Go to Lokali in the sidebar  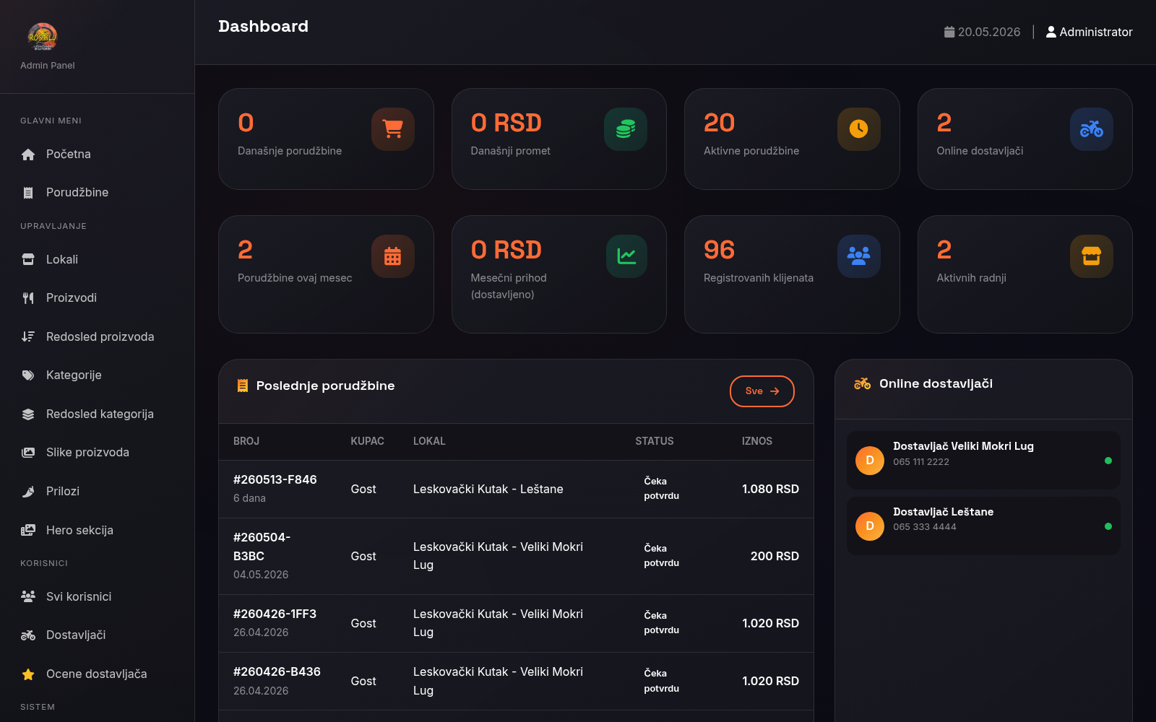tap(97, 259)
